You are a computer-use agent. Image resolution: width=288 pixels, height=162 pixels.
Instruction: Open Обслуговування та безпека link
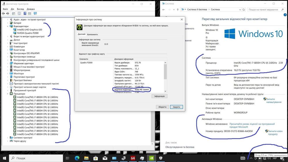[180, 147]
